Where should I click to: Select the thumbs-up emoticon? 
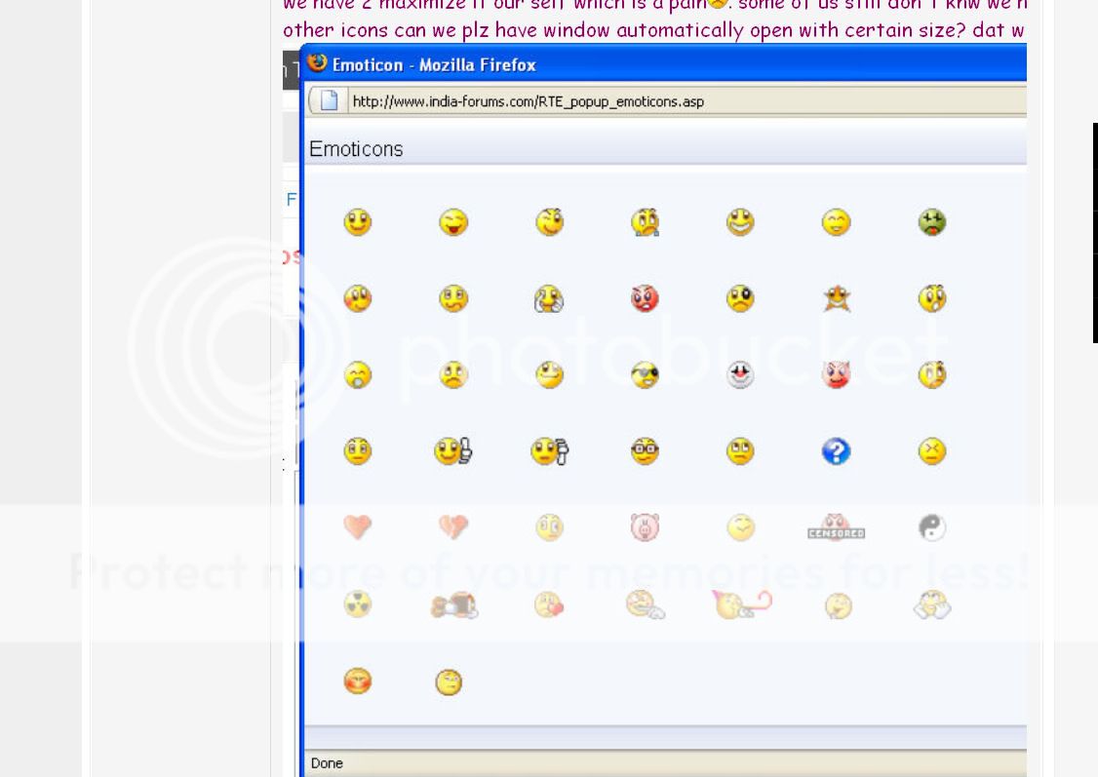coord(453,451)
